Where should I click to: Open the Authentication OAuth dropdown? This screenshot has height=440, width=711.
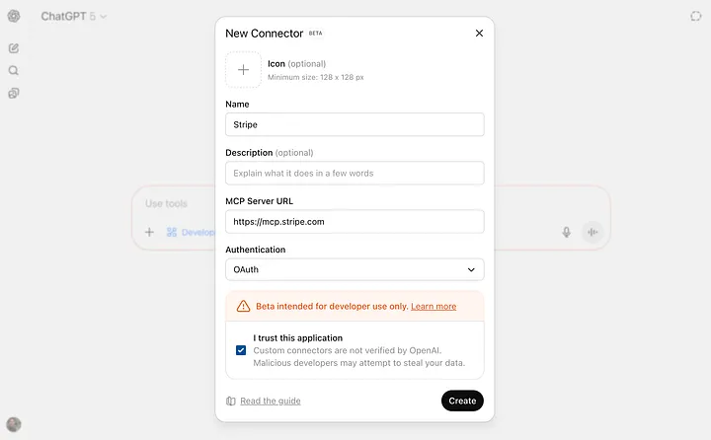355,269
